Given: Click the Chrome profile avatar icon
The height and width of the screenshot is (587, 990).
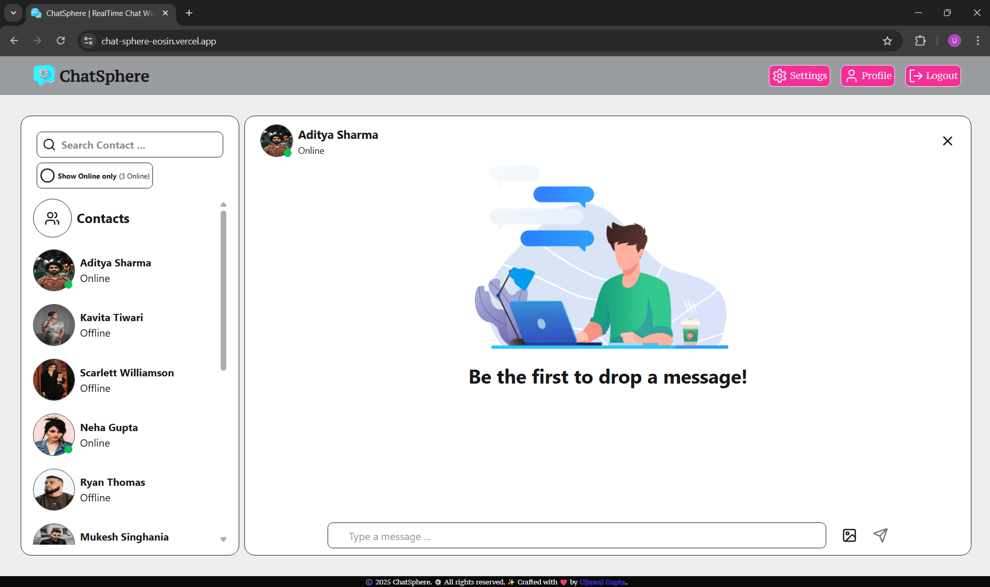Looking at the screenshot, I should point(954,41).
